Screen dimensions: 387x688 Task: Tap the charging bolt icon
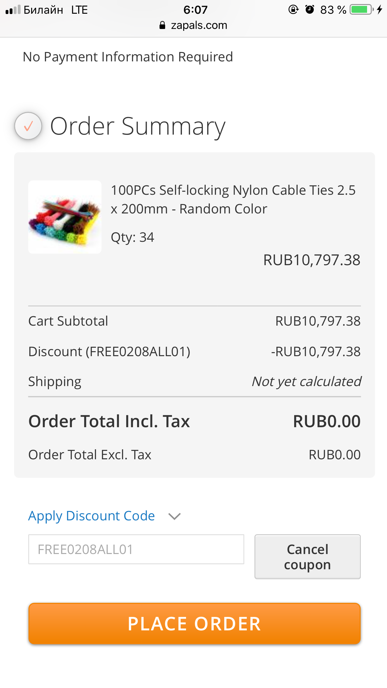click(x=379, y=10)
